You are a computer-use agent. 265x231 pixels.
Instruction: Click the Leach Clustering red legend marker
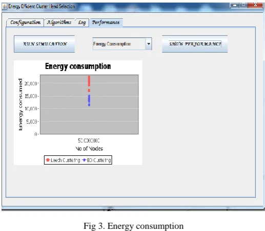(x=48, y=160)
